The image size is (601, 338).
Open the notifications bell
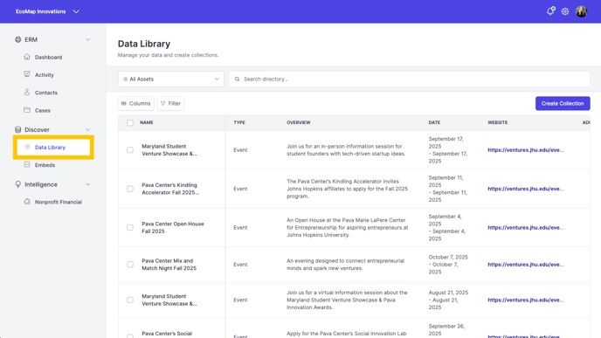[x=550, y=11]
